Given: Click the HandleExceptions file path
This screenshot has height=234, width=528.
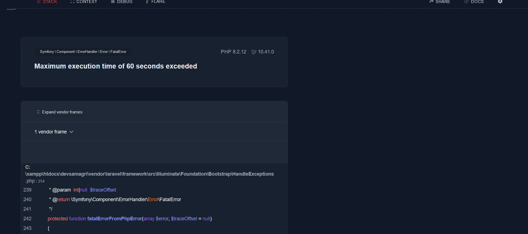Looking at the screenshot, I should click(x=150, y=174).
